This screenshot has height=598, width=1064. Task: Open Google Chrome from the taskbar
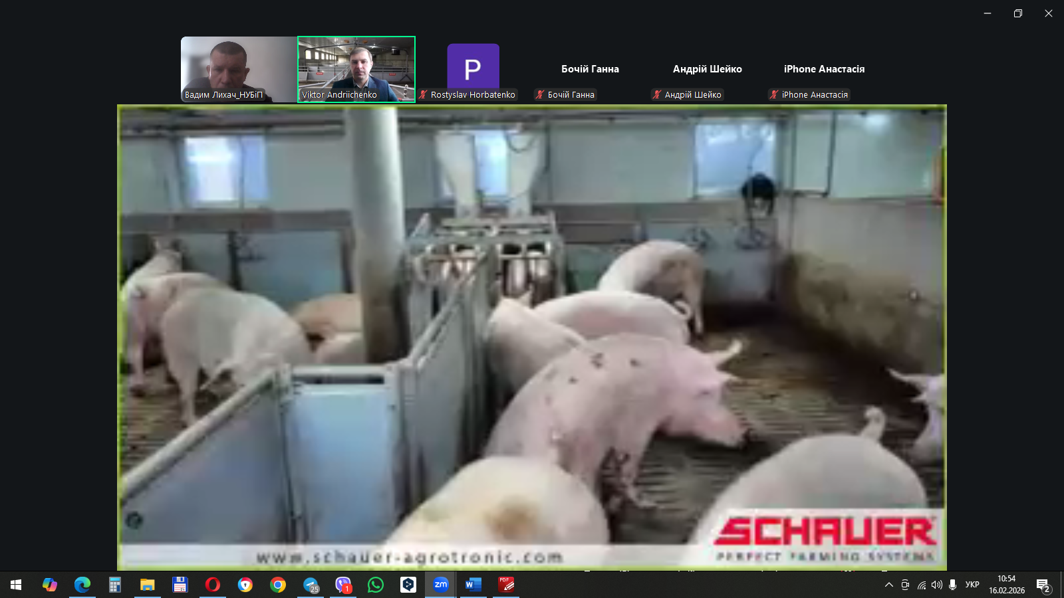coord(278,585)
